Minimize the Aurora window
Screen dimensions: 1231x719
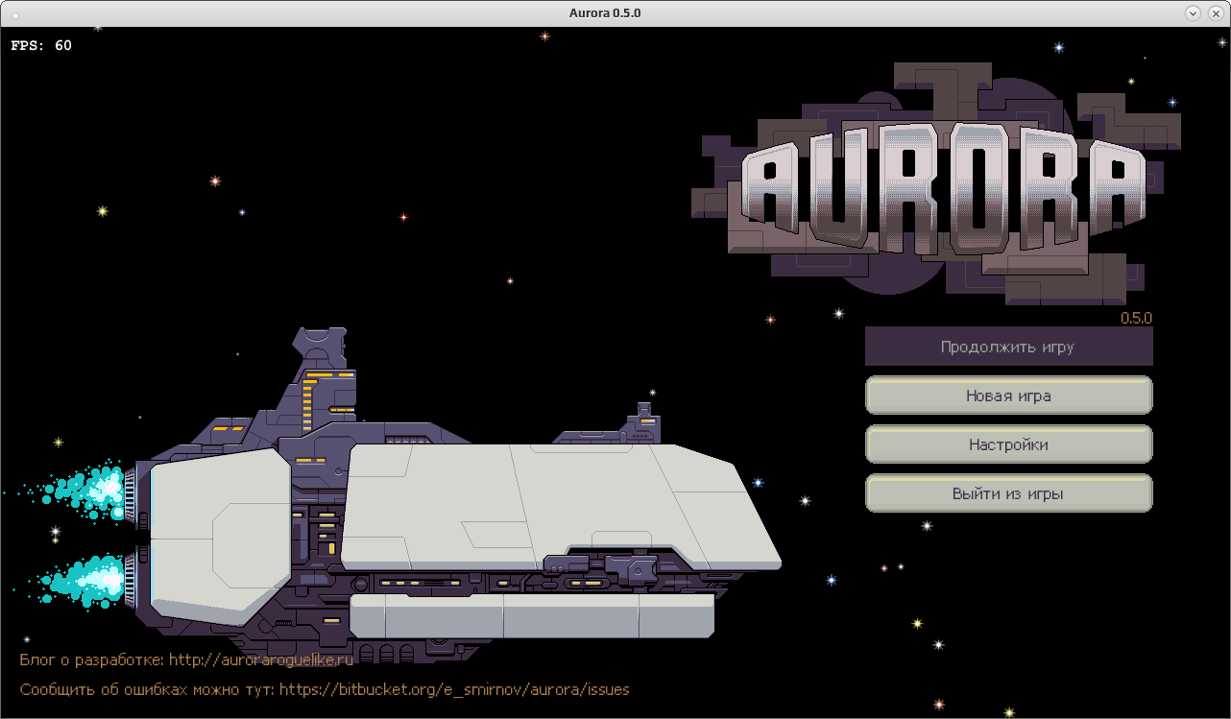1193,12
